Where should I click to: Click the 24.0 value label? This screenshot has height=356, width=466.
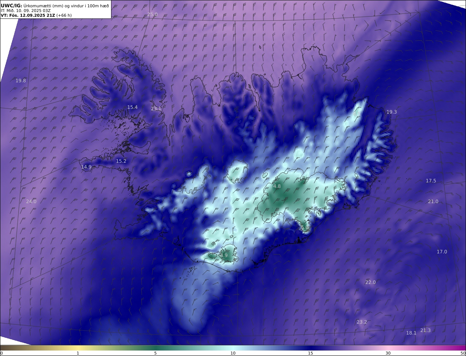[x=31, y=201]
